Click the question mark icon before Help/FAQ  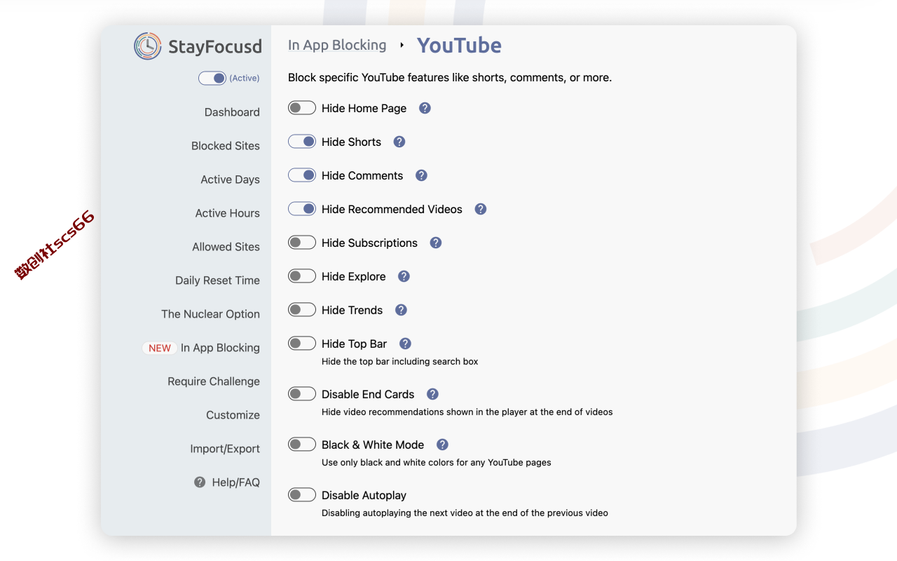(200, 482)
